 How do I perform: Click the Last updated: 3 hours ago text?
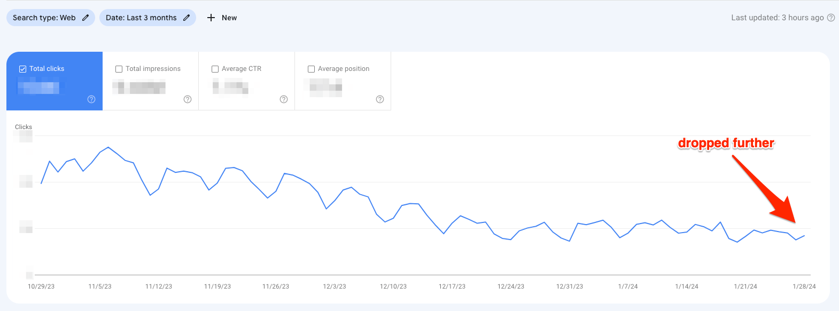[x=777, y=18]
